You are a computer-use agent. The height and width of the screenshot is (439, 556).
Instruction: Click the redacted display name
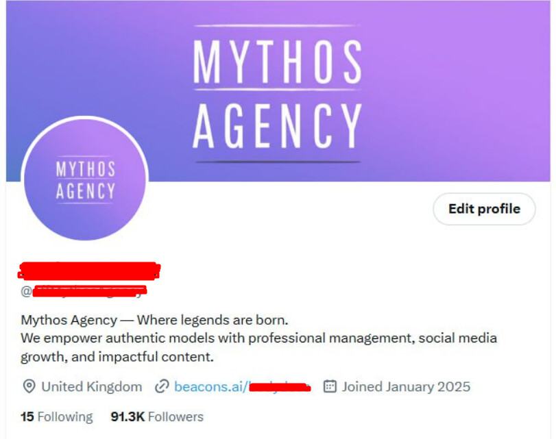point(89,271)
